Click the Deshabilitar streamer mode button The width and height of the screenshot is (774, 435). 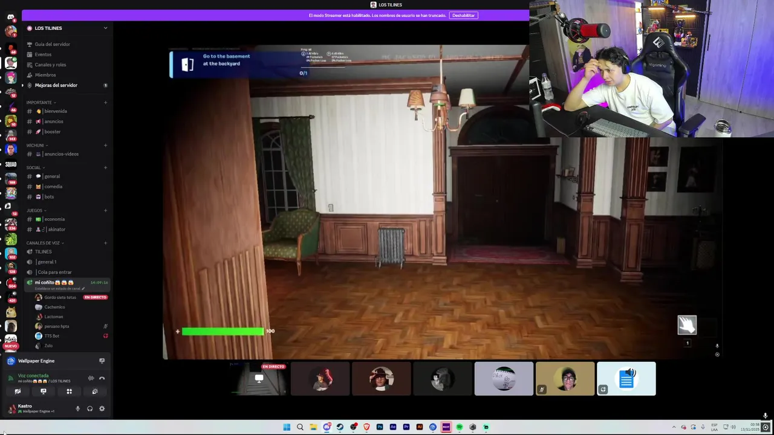[464, 15]
